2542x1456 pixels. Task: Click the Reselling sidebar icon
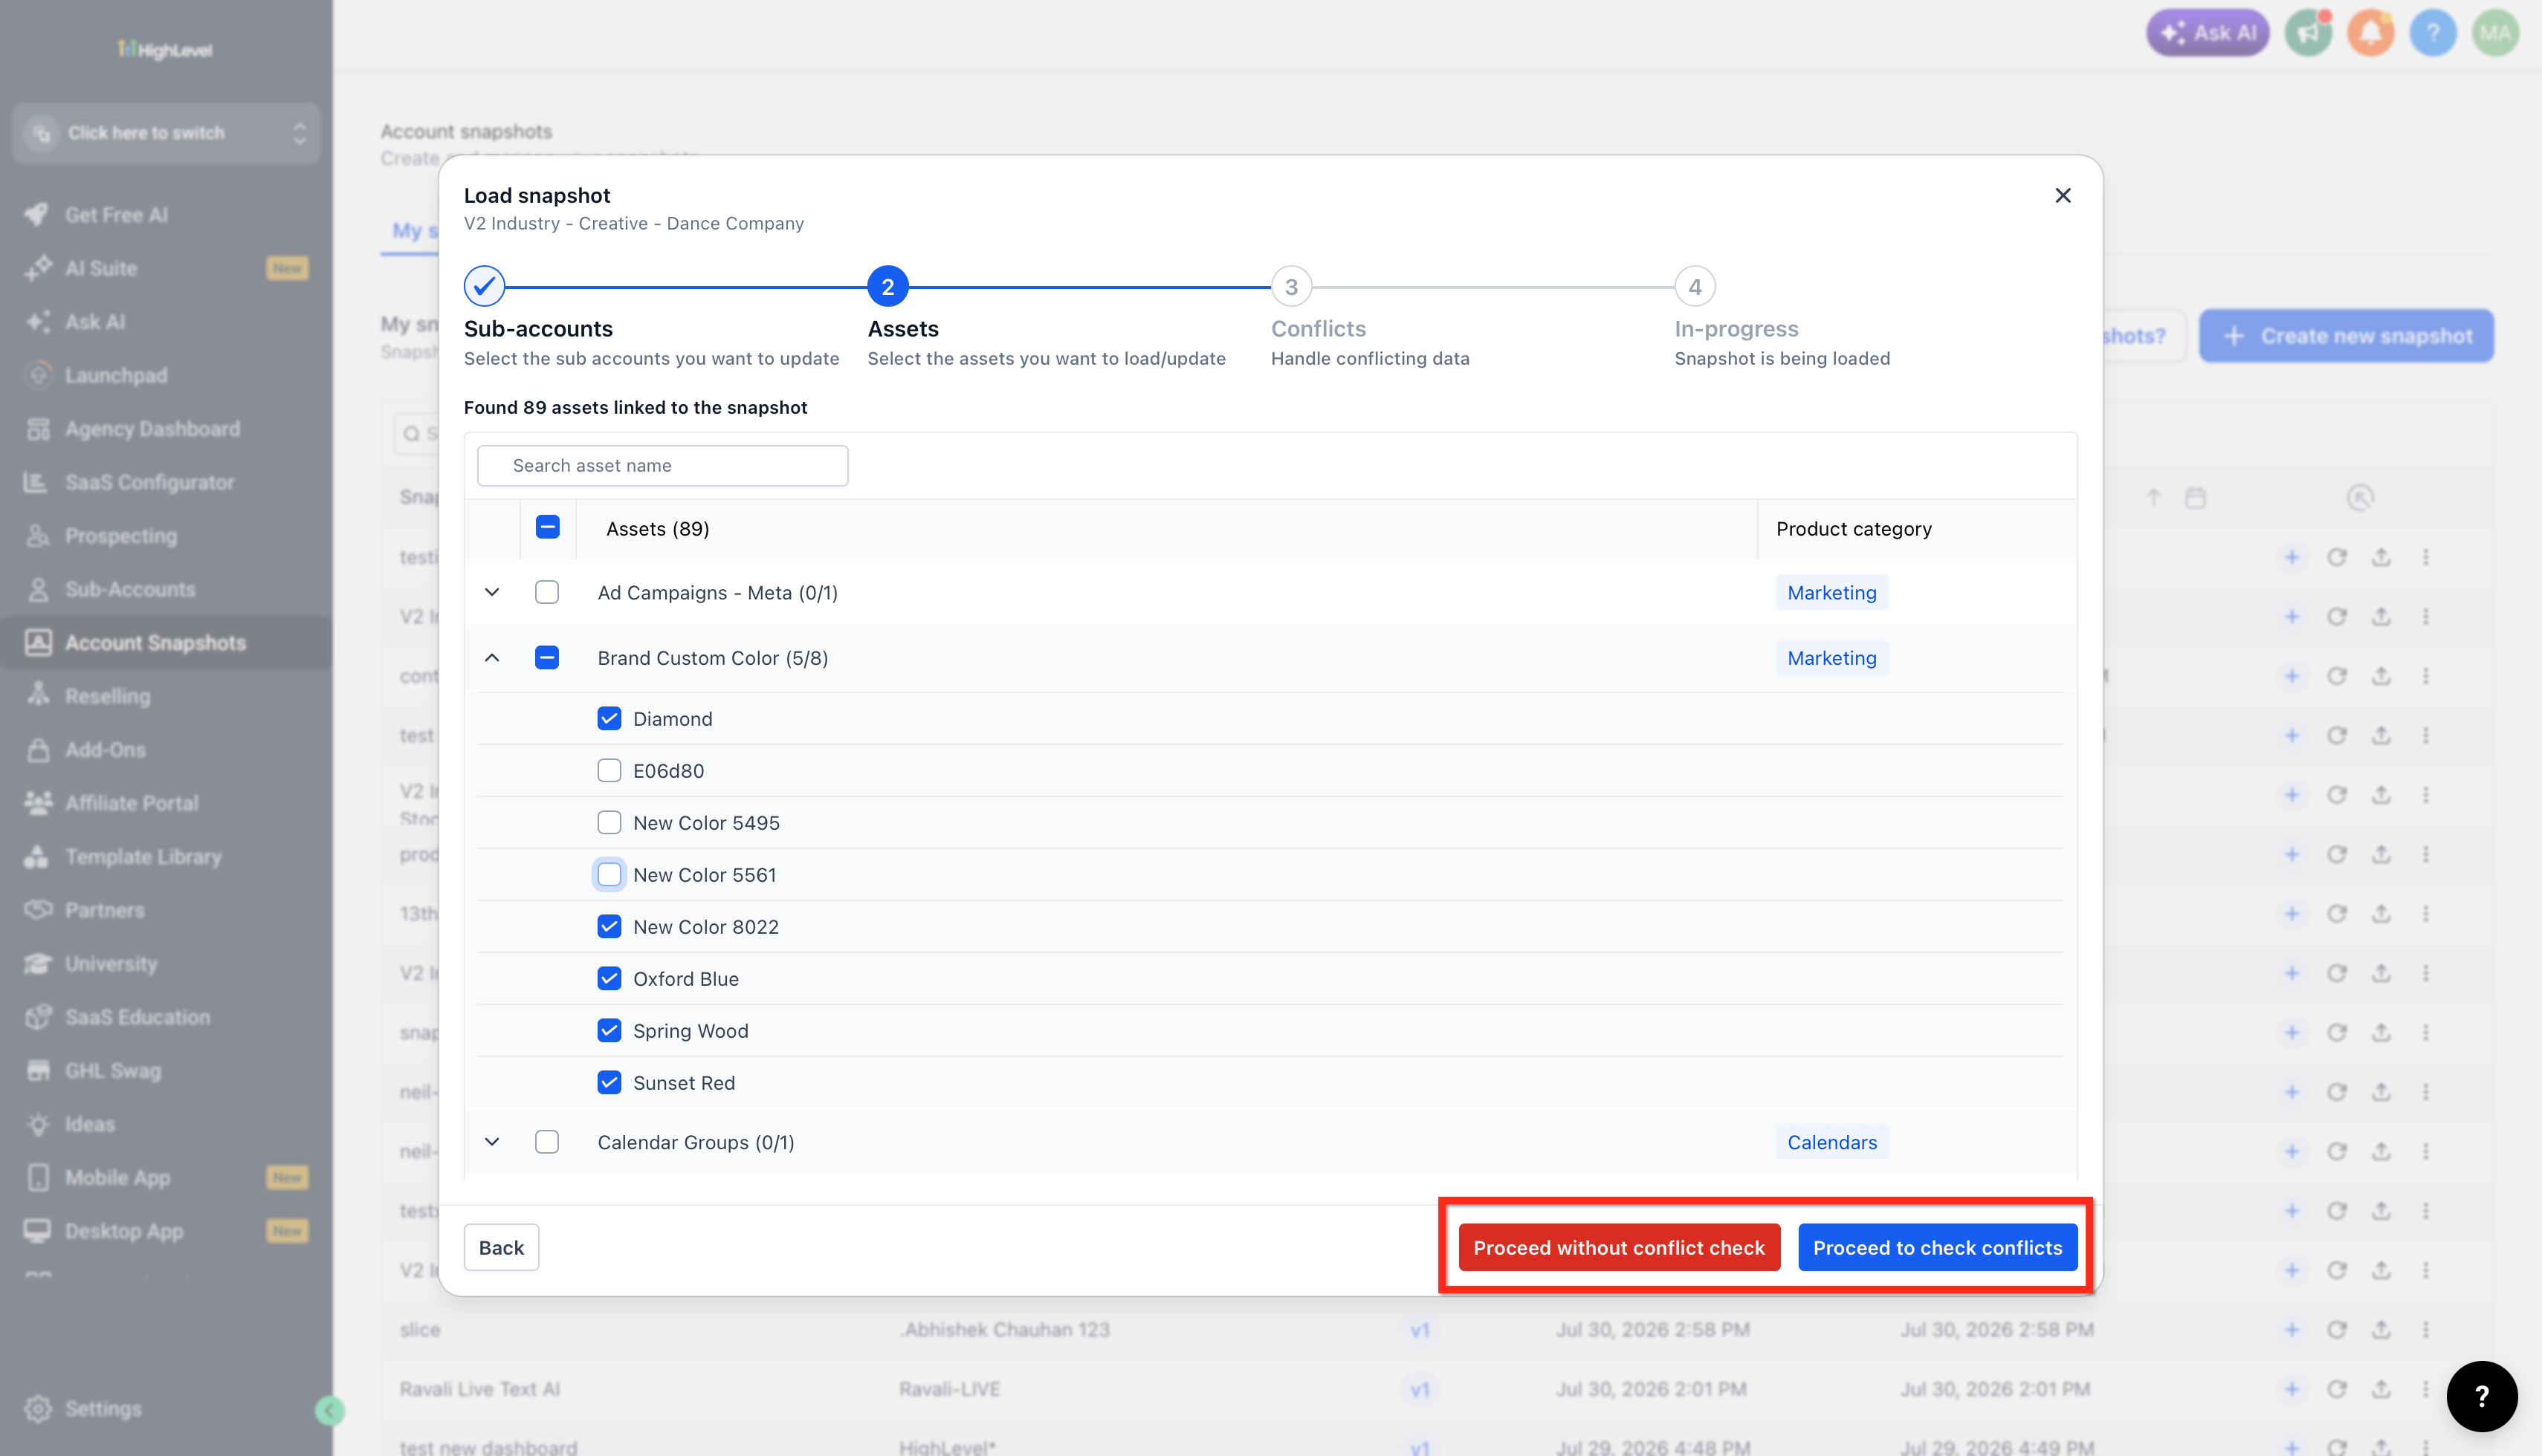(38, 696)
